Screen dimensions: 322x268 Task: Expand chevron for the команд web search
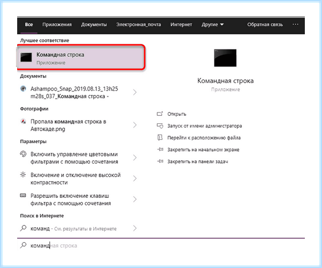pos(135,228)
